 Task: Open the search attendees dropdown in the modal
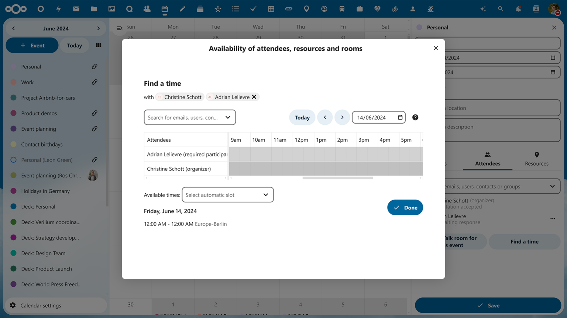(x=190, y=117)
